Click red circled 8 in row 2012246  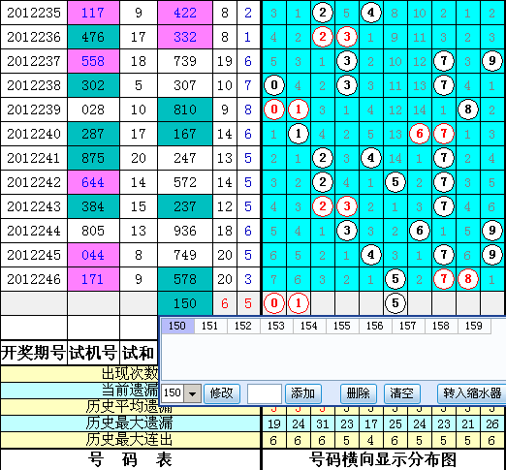[468, 279]
